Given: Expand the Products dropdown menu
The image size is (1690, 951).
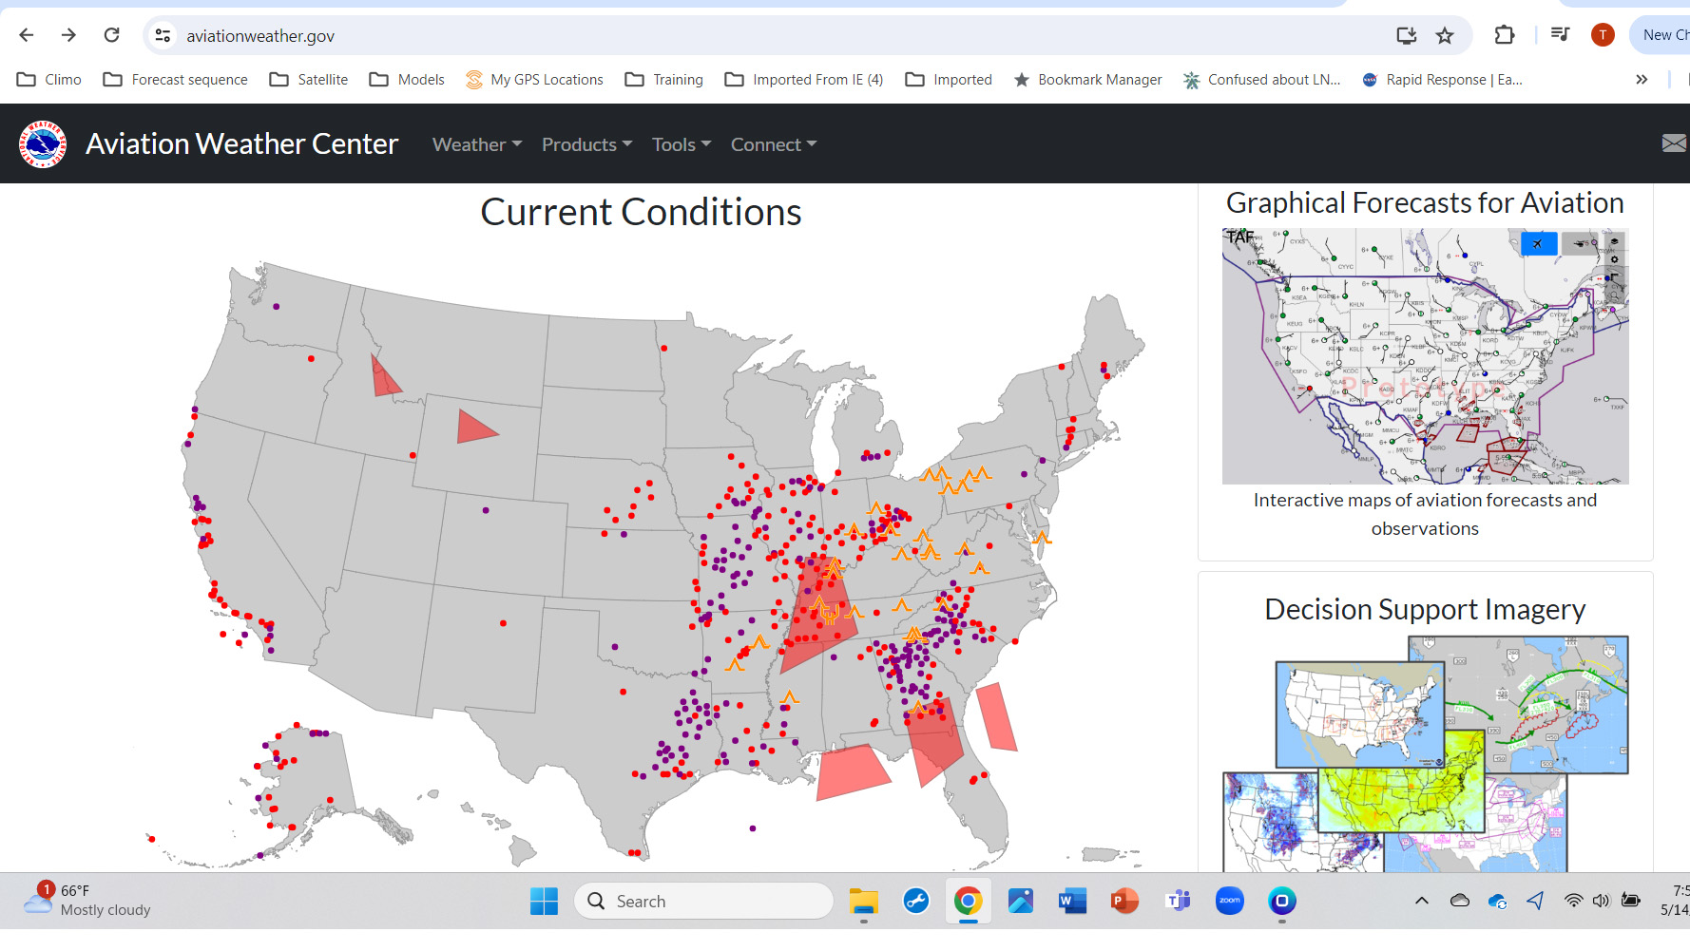Looking at the screenshot, I should pyautogui.click(x=586, y=144).
